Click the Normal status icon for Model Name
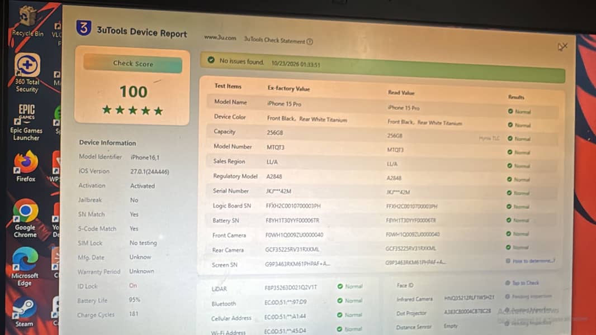This screenshot has height=335, width=596. coord(510,111)
